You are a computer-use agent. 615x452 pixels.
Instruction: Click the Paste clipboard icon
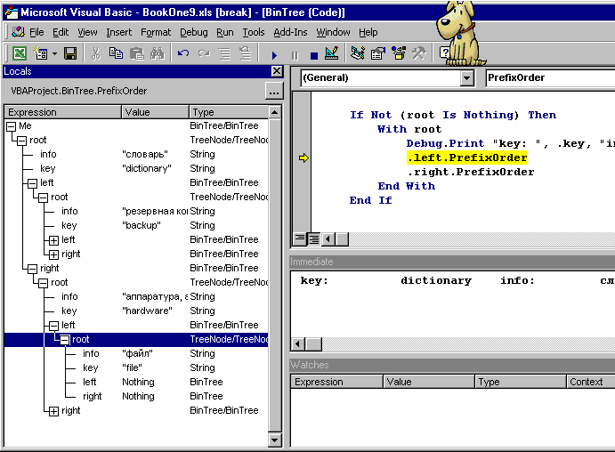[136, 53]
